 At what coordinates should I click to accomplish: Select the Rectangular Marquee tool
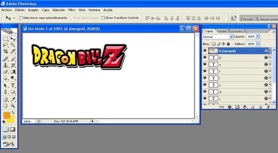point(5,38)
